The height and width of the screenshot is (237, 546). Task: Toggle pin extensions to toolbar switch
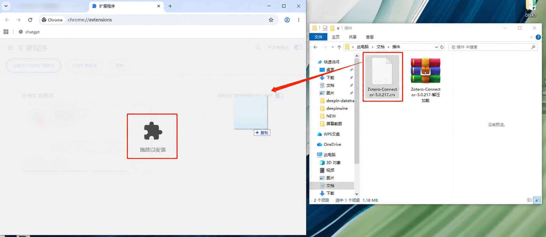tap(279, 96)
